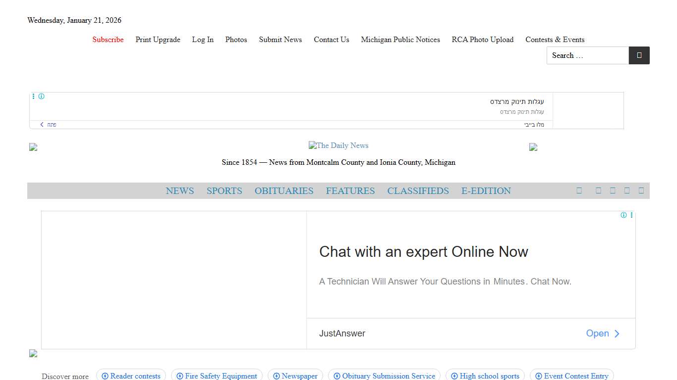
Task: Open the NEWS section in the navigation bar
Action: point(180,191)
